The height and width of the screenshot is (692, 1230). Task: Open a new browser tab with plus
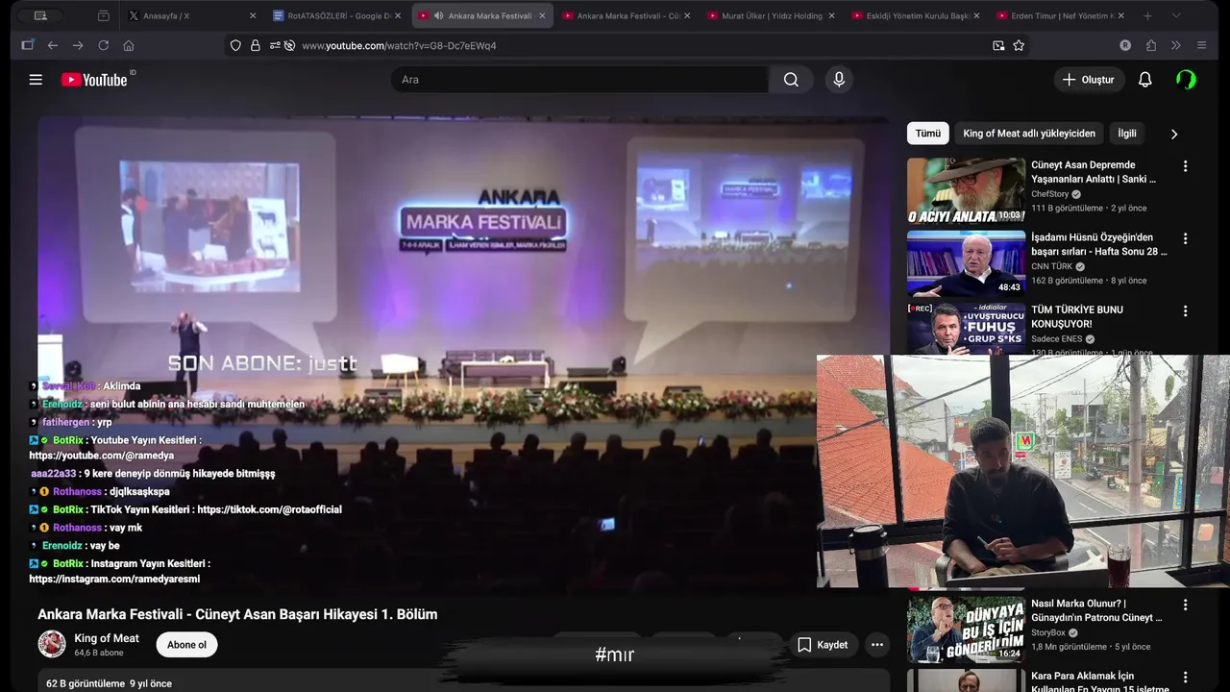[1147, 15]
